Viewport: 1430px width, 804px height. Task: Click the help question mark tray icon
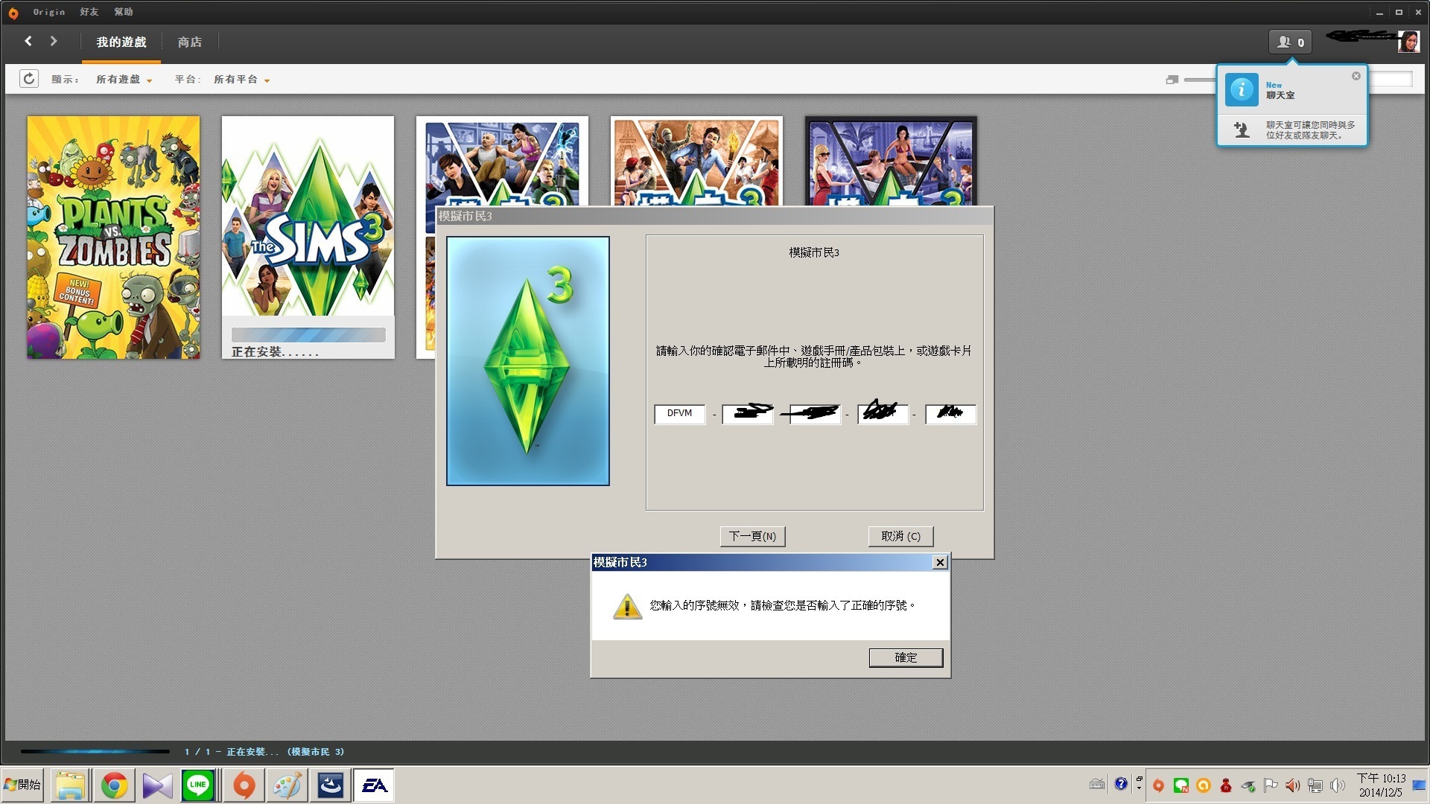(1121, 784)
